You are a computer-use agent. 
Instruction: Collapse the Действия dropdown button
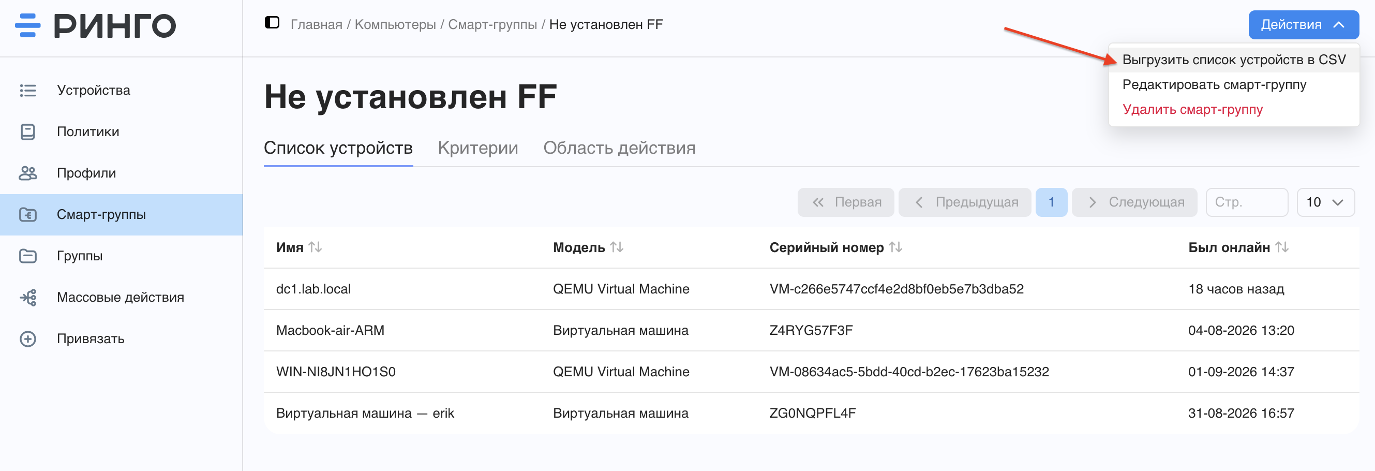pyautogui.click(x=1304, y=24)
